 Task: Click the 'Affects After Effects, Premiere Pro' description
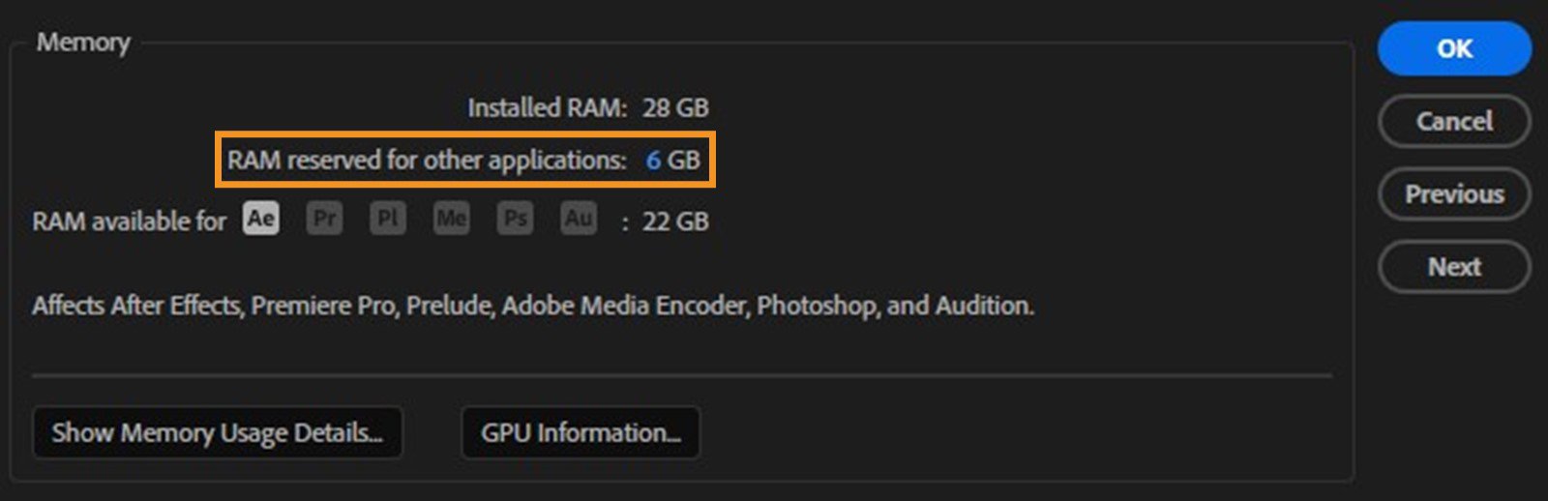coord(532,306)
